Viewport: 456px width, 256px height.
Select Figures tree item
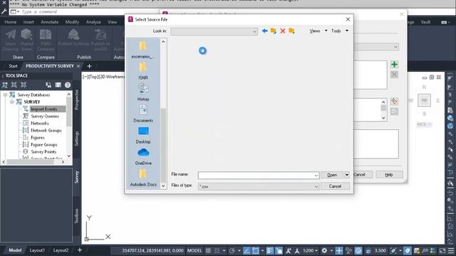click(38, 137)
